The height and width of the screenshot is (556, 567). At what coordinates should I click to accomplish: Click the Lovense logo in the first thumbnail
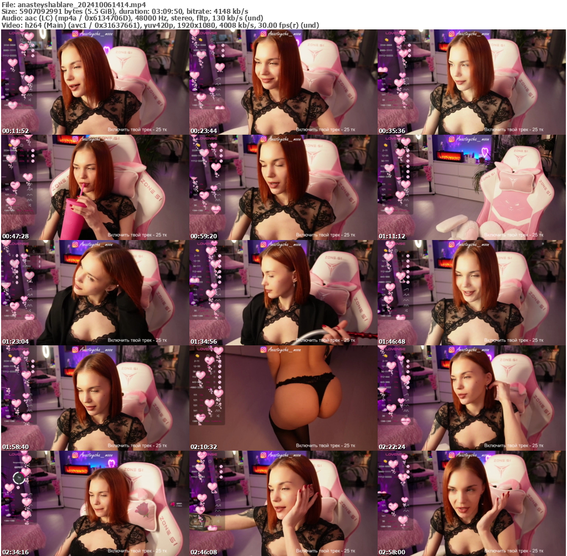click(18, 34)
